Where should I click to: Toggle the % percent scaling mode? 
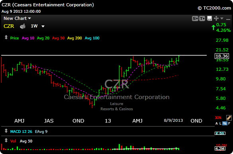[225, 123]
